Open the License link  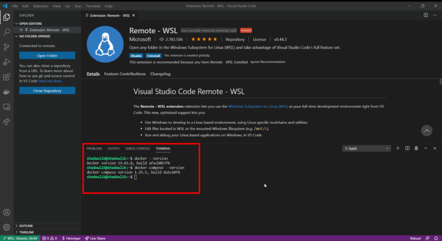(x=259, y=39)
